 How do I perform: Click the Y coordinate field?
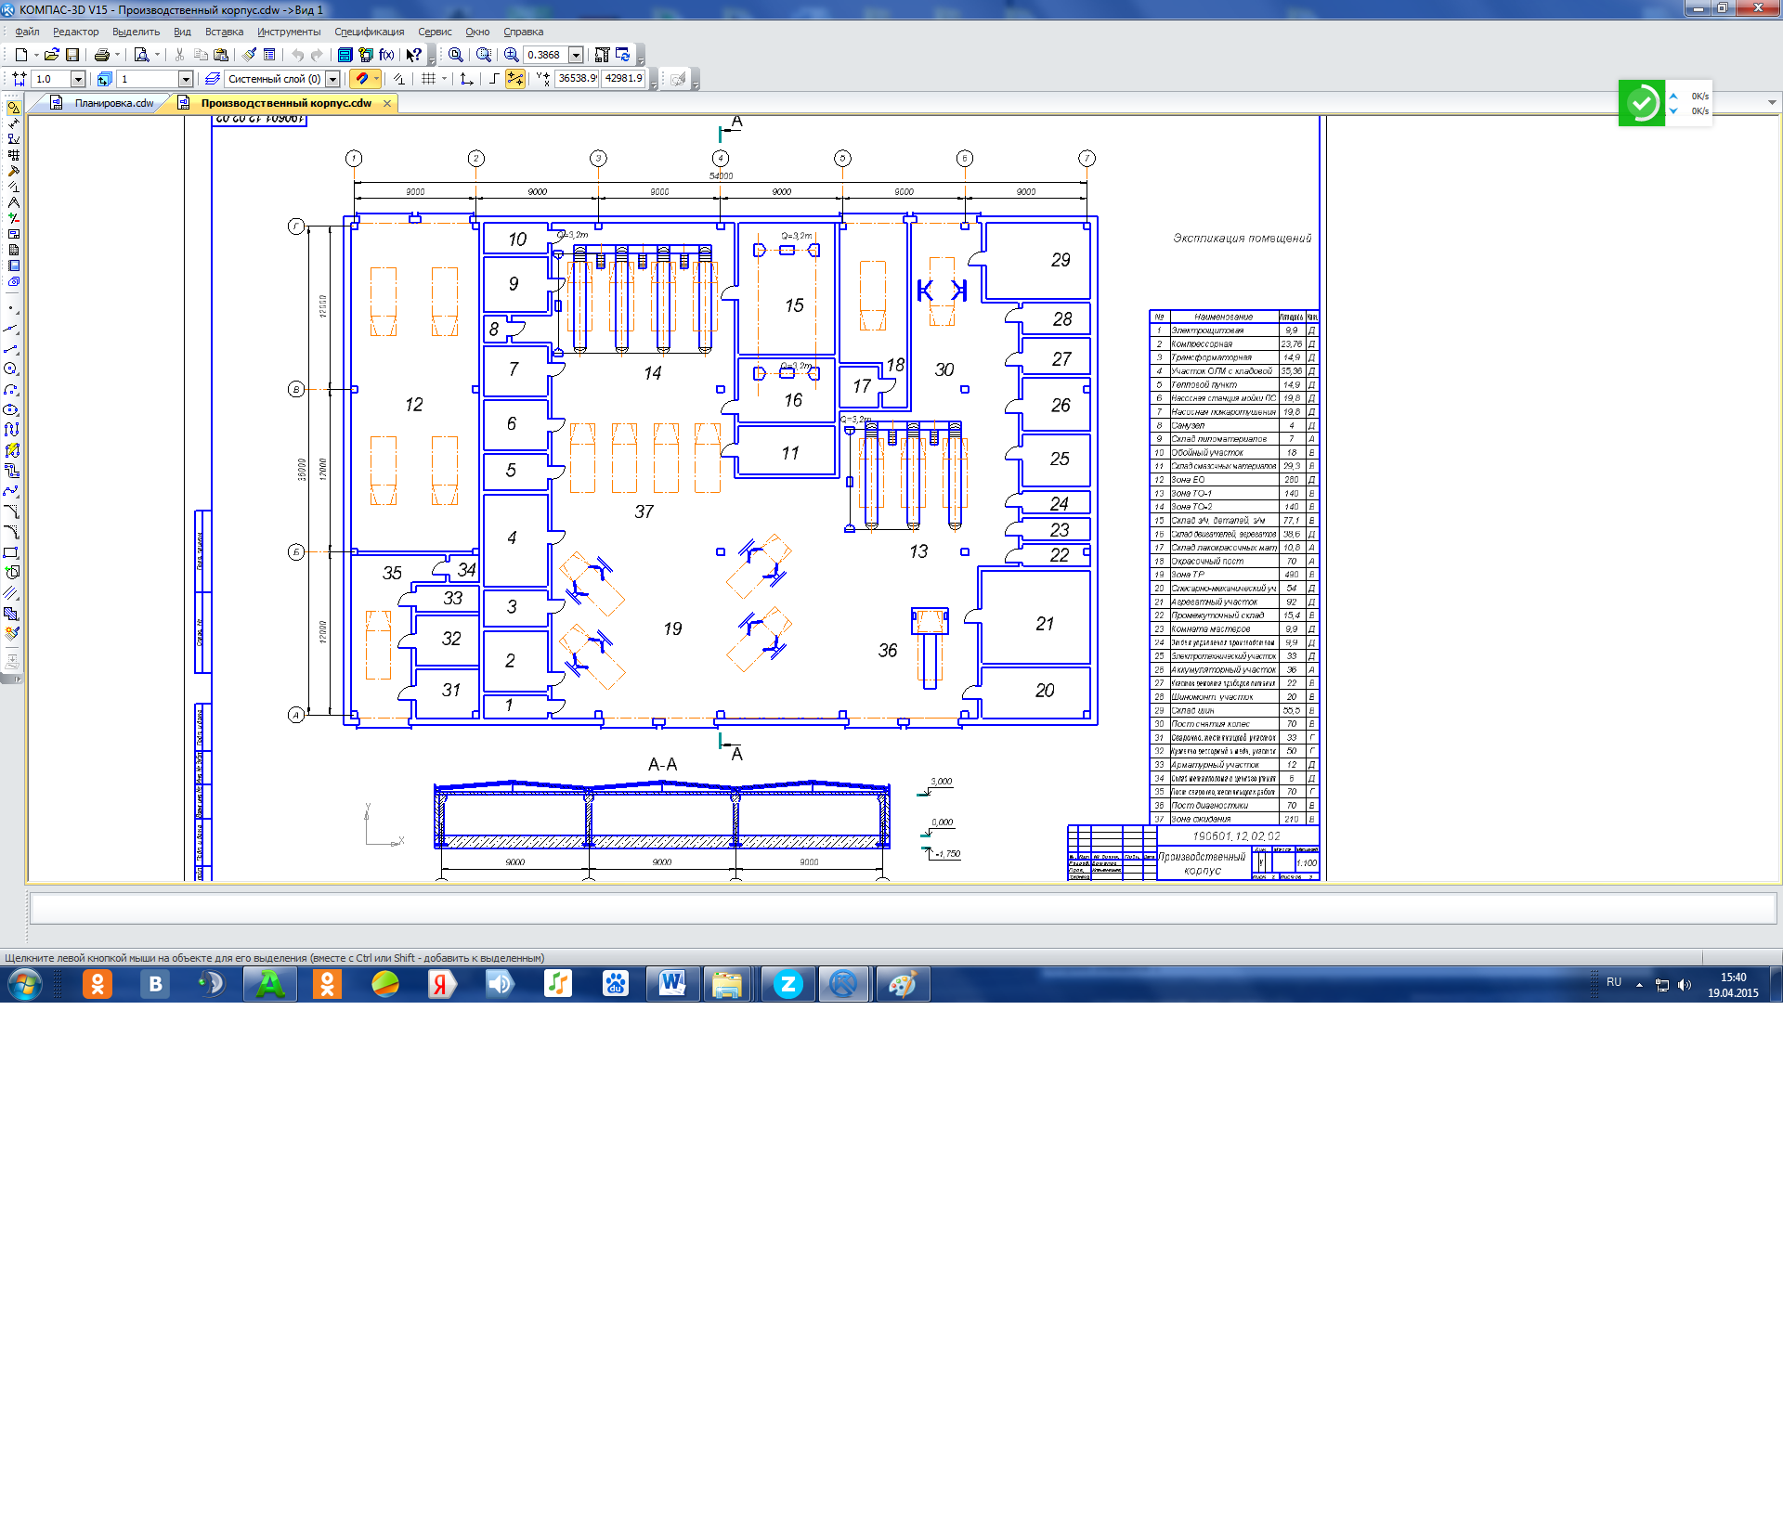pos(624,79)
